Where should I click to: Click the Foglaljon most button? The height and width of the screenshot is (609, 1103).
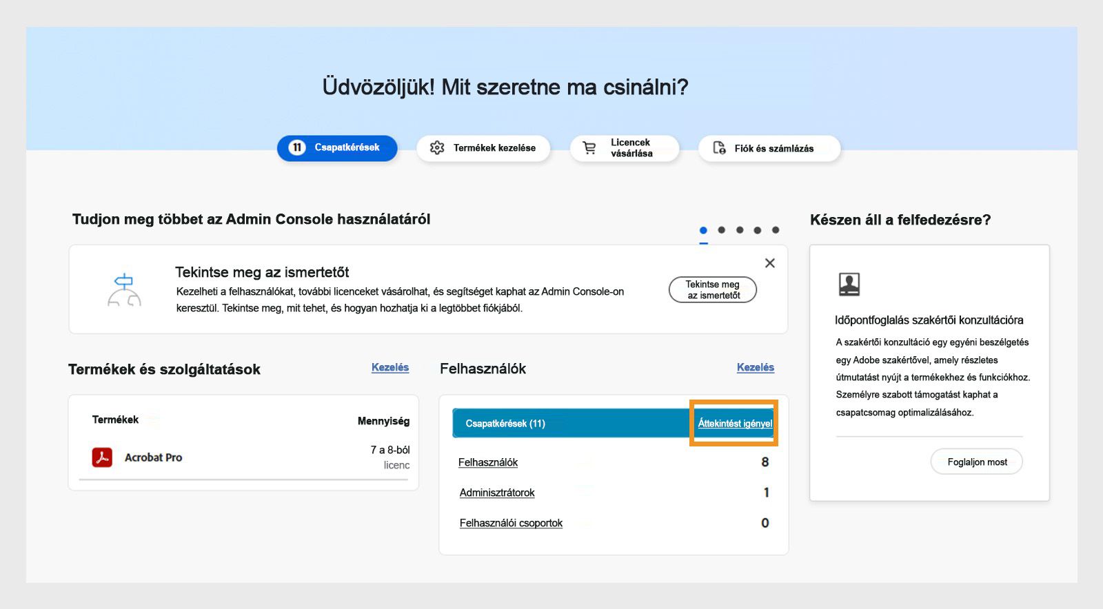point(977,462)
